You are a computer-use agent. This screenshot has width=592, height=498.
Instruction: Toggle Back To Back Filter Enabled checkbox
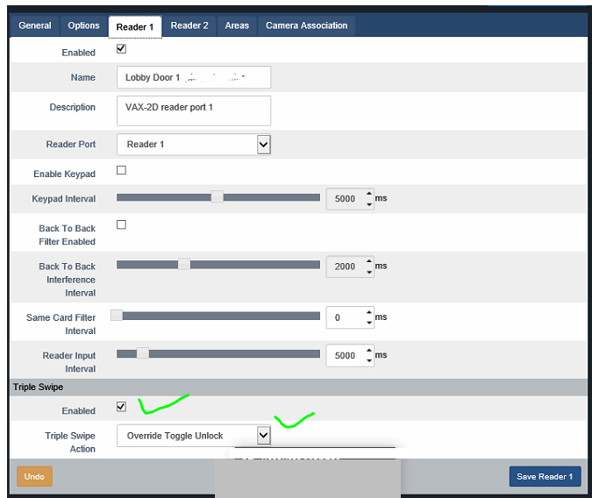pyautogui.click(x=122, y=224)
